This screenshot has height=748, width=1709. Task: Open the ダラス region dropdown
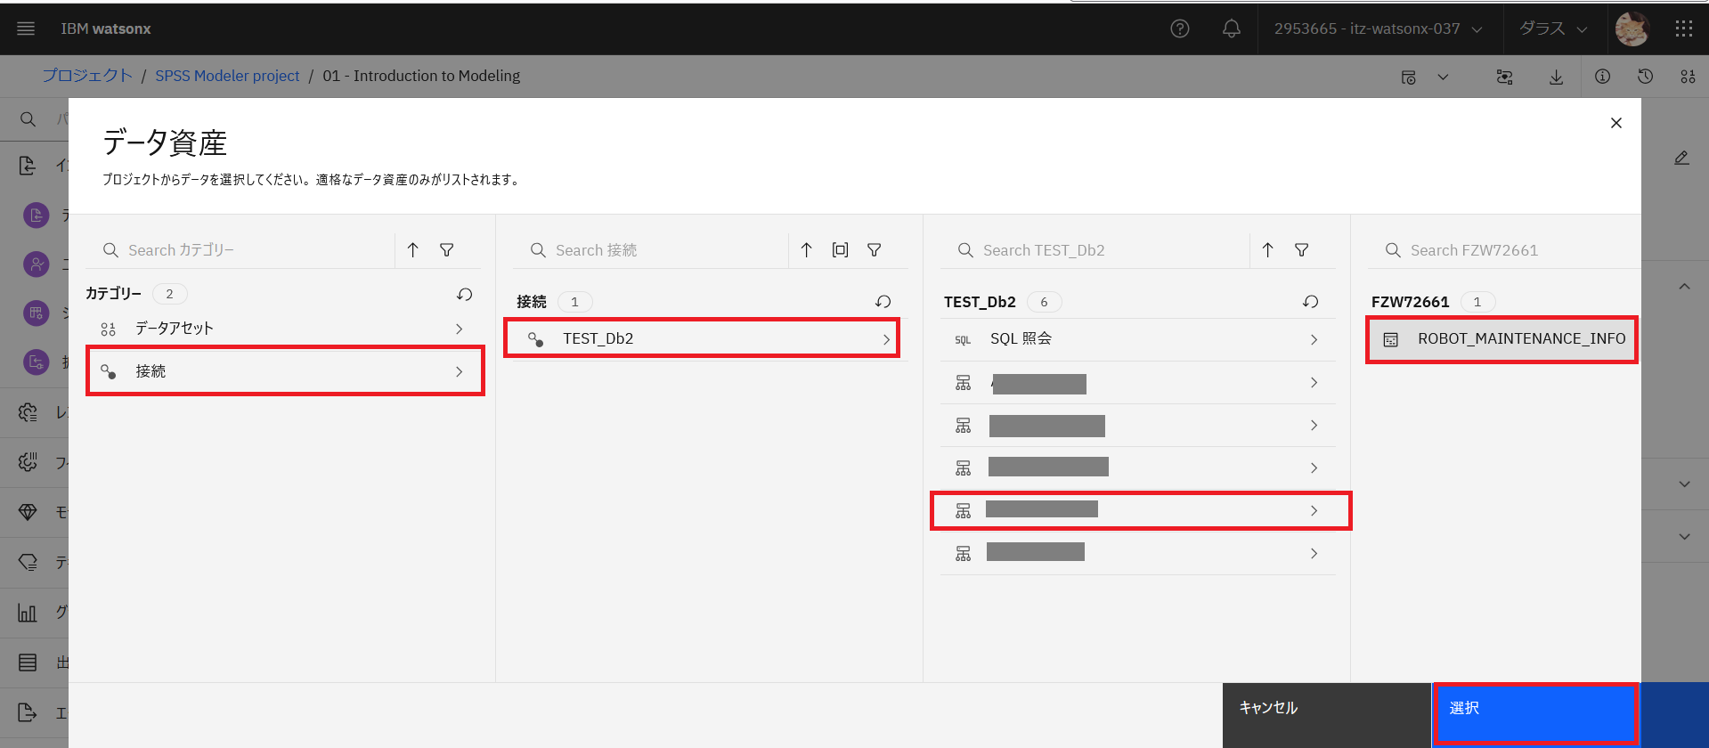[1553, 28]
